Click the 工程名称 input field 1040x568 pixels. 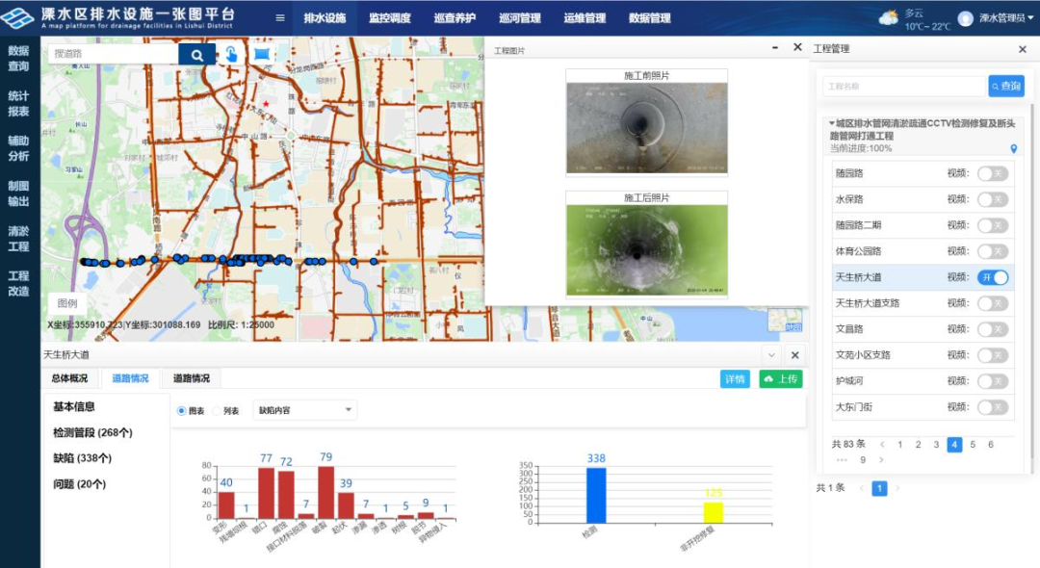pos(904,86)
